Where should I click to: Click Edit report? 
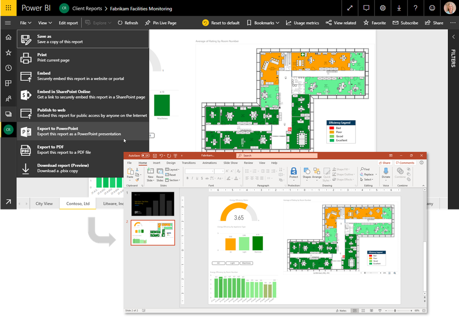68,23
